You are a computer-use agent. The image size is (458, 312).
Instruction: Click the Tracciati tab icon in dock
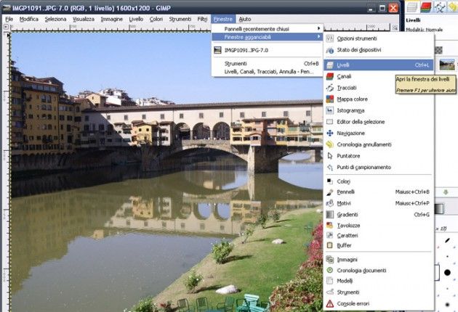tap(439, 7)
